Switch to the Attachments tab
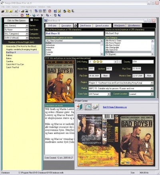The image size is (160, 175). 120,26
